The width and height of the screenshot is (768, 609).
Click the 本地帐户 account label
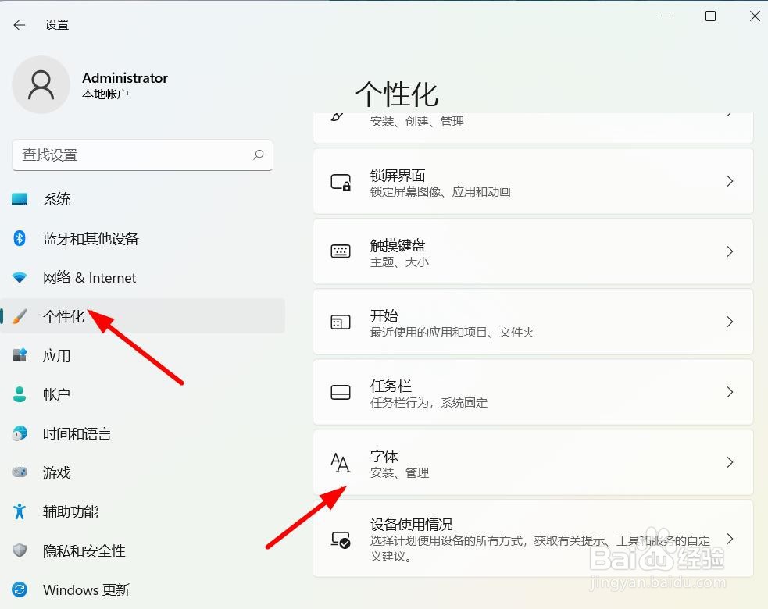[x=105, y=94]
